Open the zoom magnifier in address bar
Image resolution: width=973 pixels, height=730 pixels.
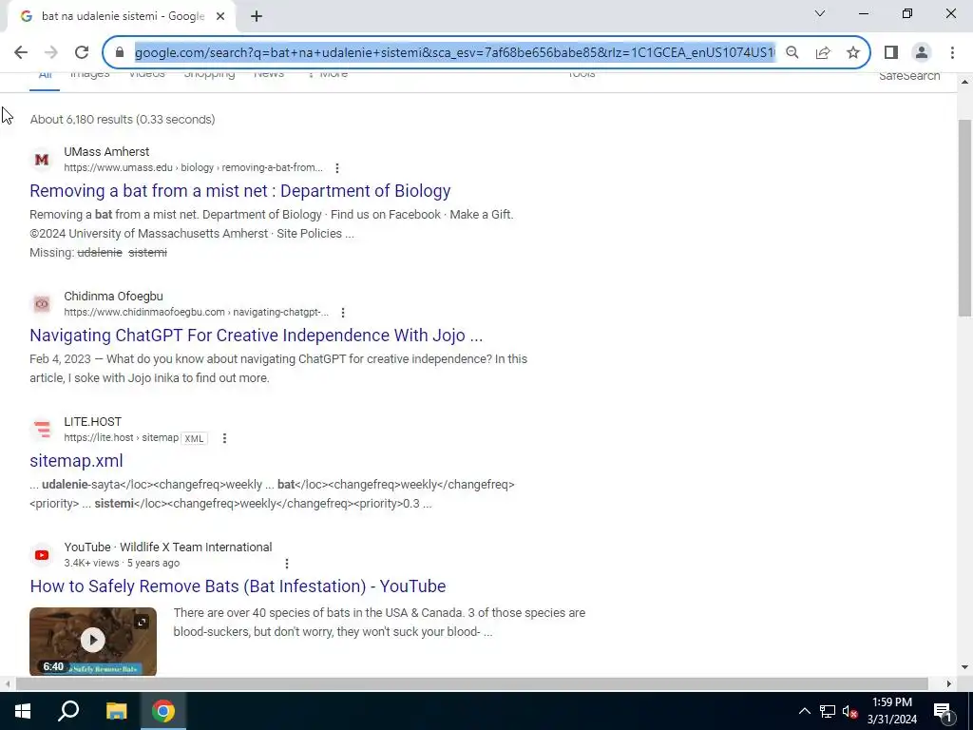coord(792,53)
